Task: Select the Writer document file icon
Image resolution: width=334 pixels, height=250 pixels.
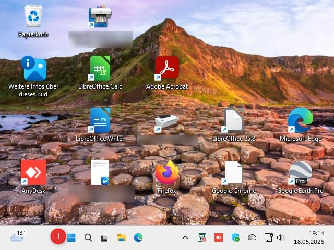Action: pyautogui.click(x=100, y=172)
